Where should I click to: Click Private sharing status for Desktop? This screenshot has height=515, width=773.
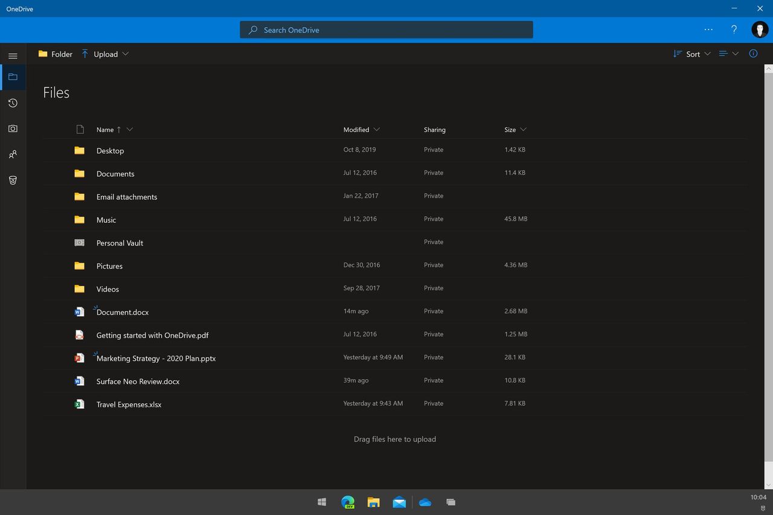click(434, 150)
